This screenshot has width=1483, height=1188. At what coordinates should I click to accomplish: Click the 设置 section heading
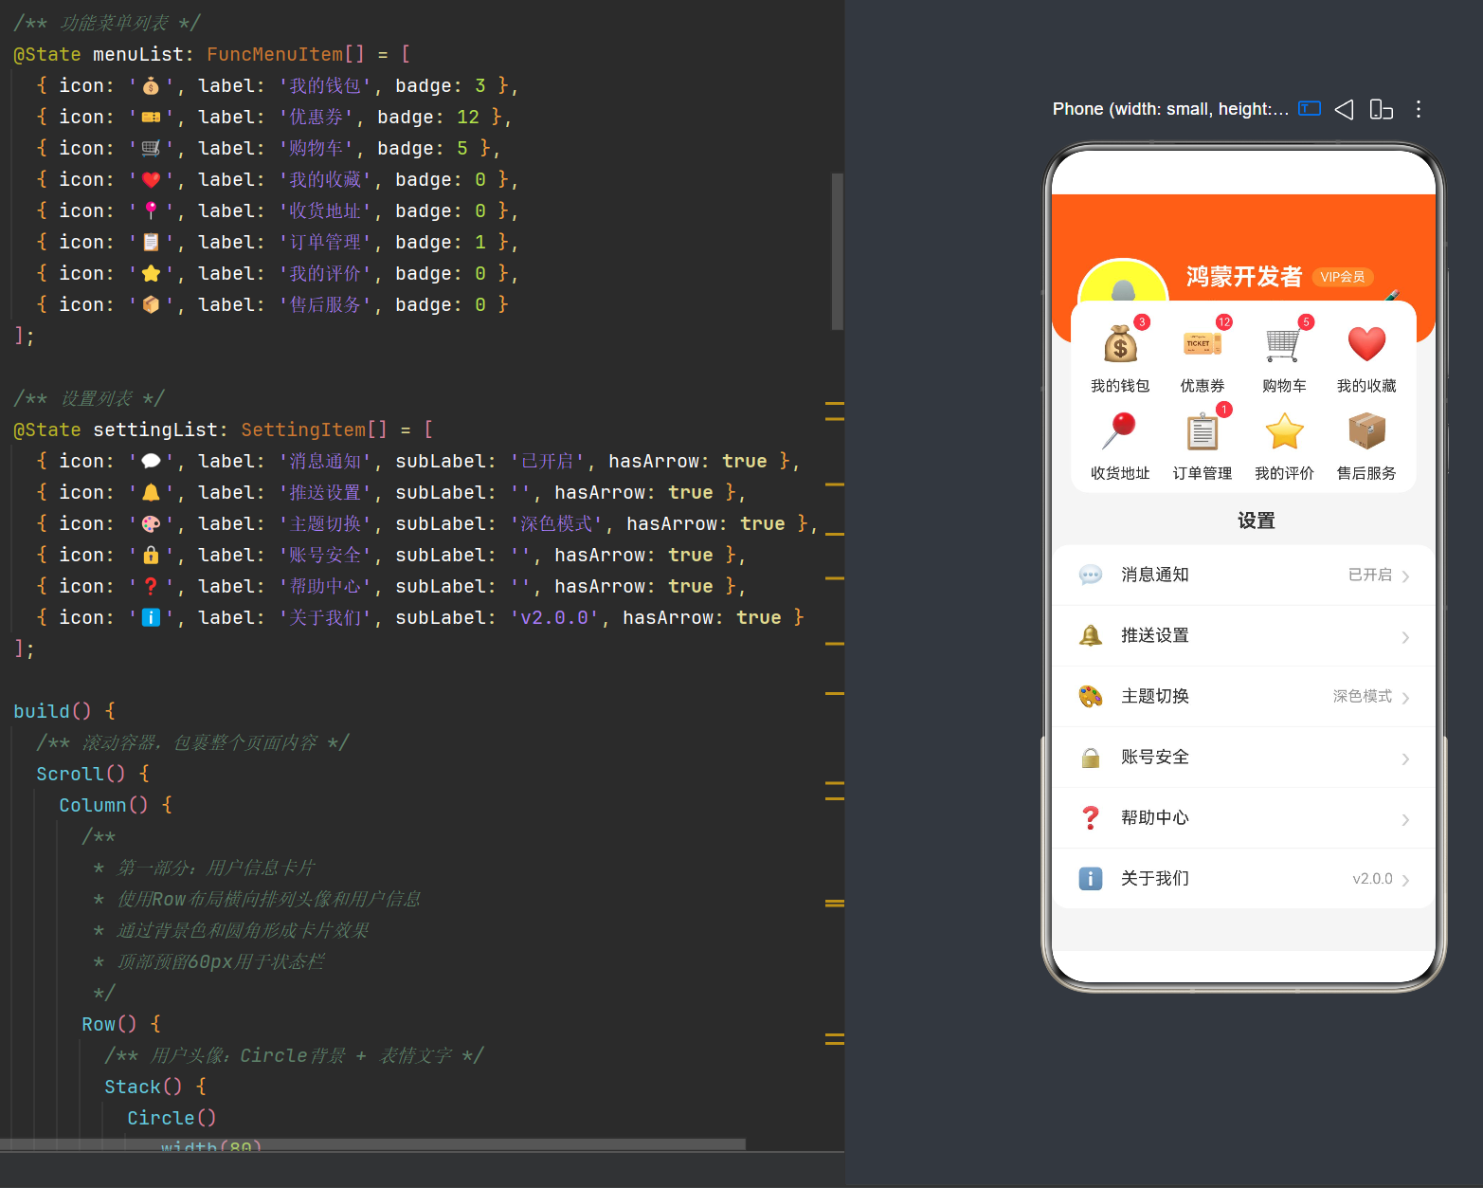click(x=1256, y=521)
